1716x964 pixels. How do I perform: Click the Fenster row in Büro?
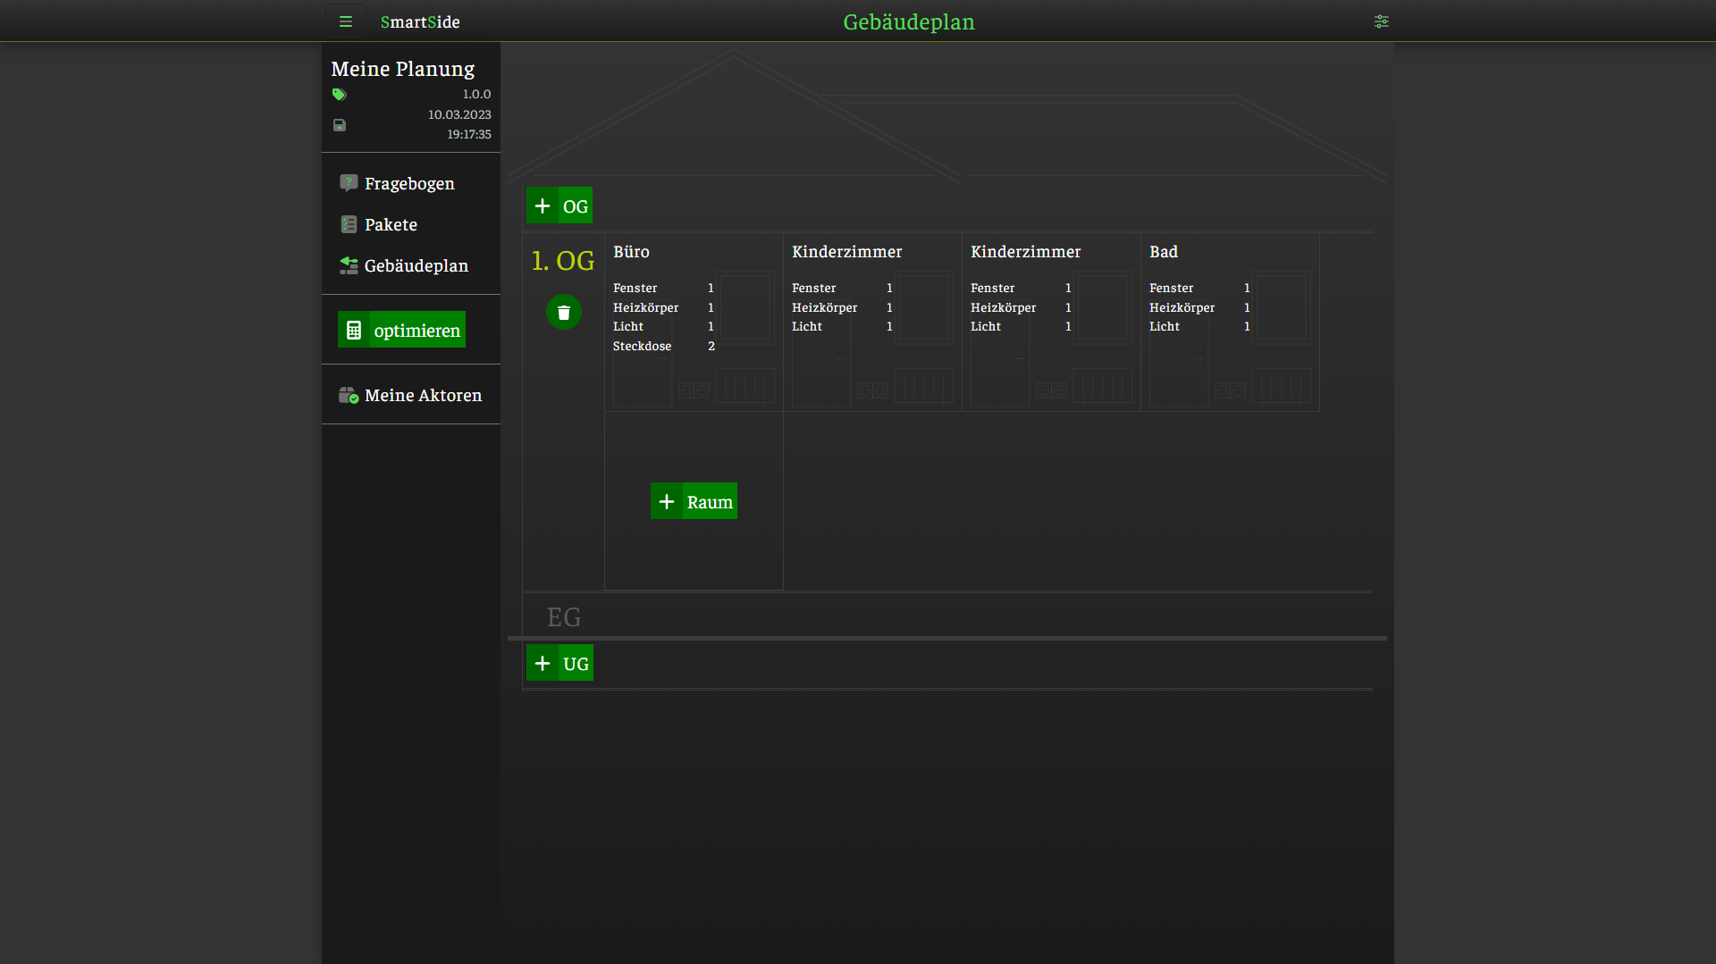point(664,288)
